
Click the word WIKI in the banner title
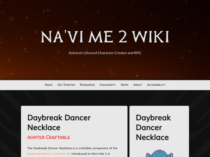(150, 37)
